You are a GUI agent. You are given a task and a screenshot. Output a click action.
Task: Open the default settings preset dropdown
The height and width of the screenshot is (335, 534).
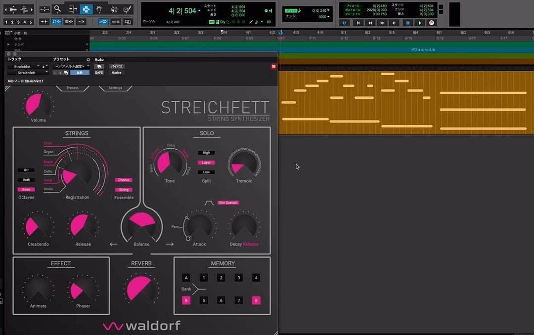72,66
